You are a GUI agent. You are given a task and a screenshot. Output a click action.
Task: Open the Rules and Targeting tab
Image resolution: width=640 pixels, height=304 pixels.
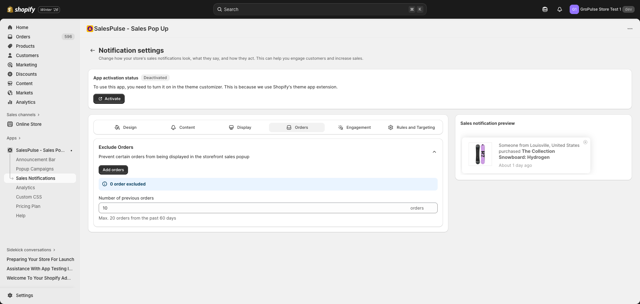pos(411,127)
